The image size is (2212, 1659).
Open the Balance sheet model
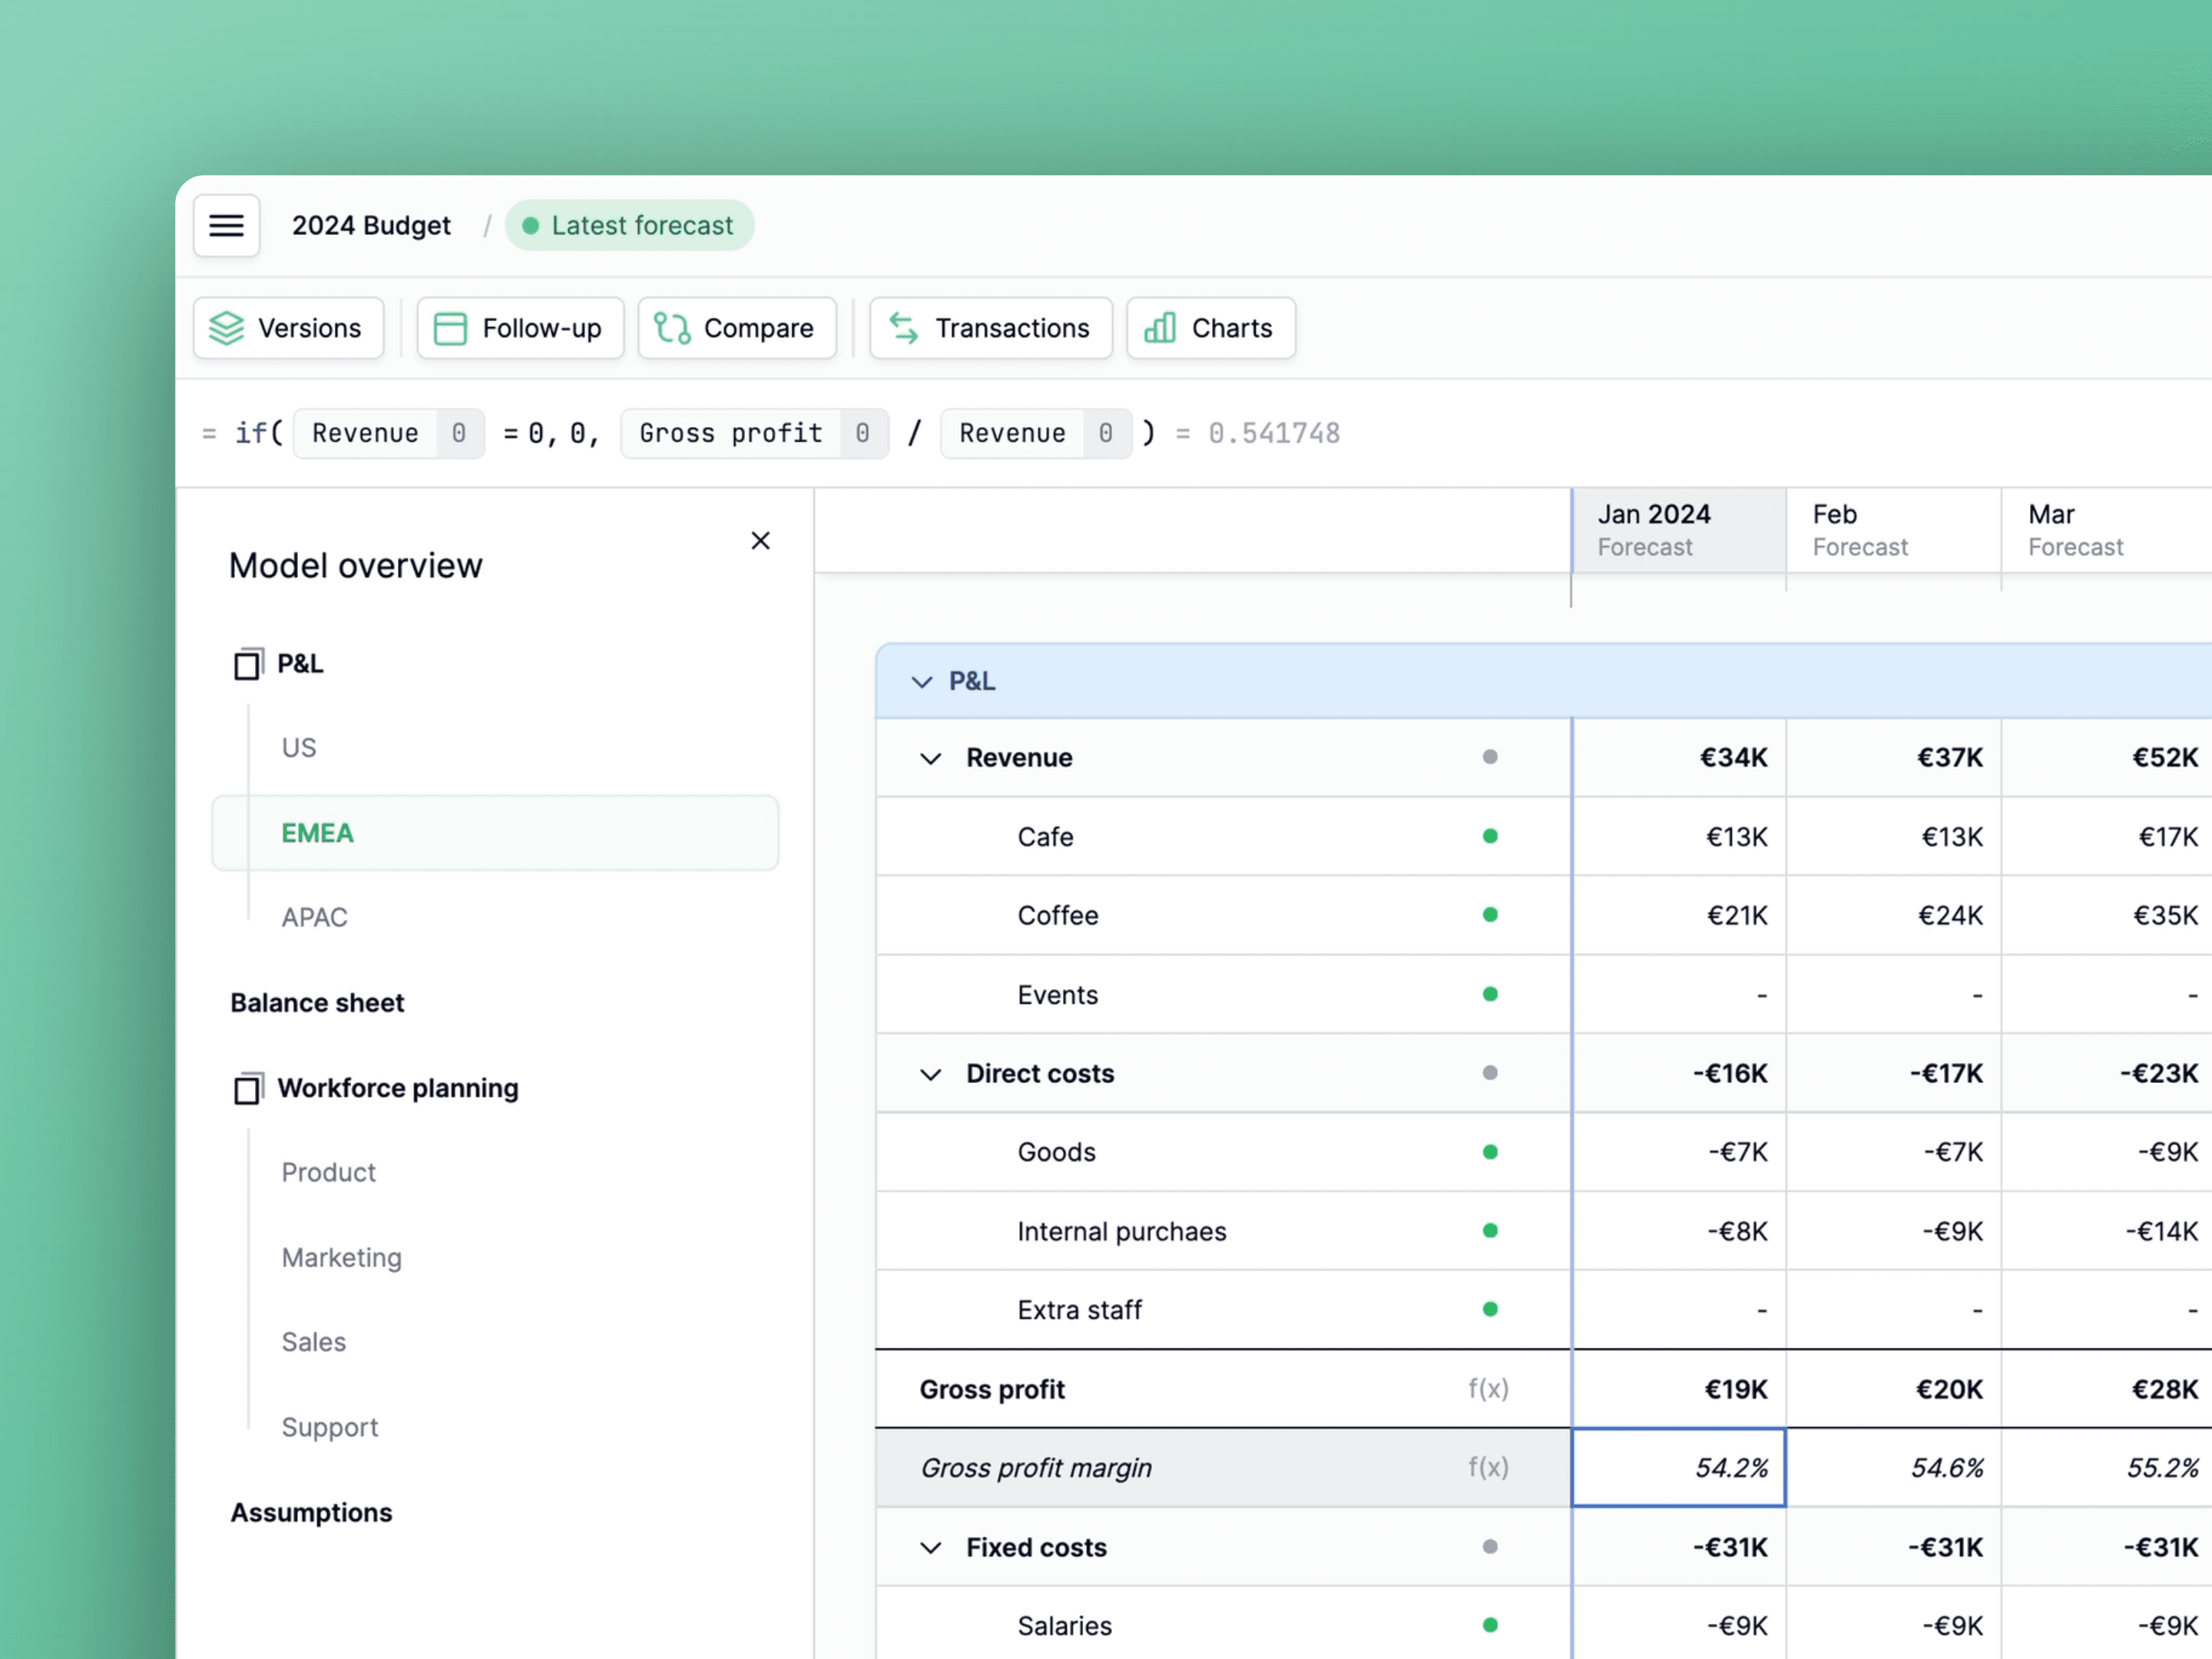coord(317,1003)
